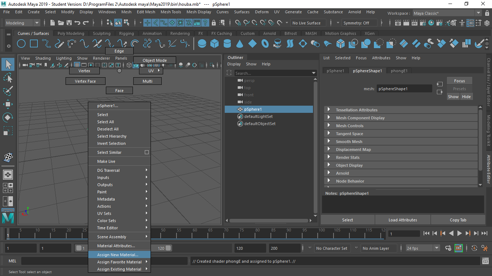The height and width of the screenshot is (276, 492).
Task: Click the mesh name field pSphereShape1
Action: pos(404,88)
